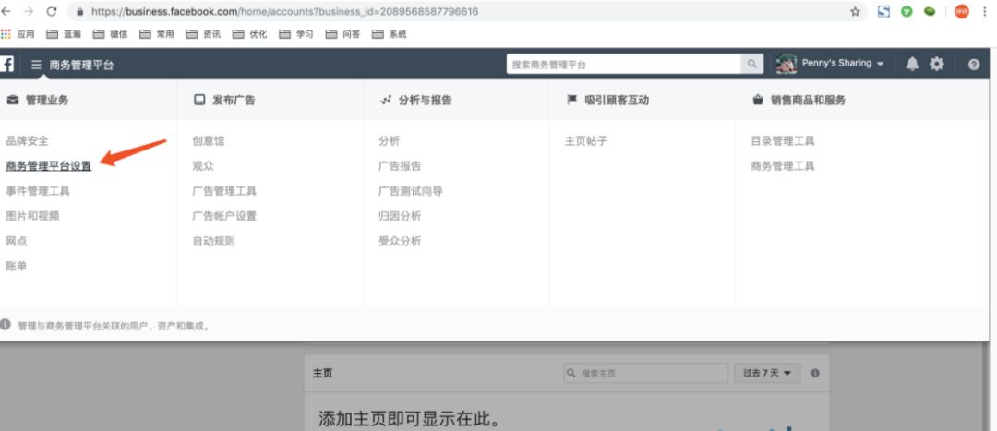Click the help question mark icon

click(974, 65)
